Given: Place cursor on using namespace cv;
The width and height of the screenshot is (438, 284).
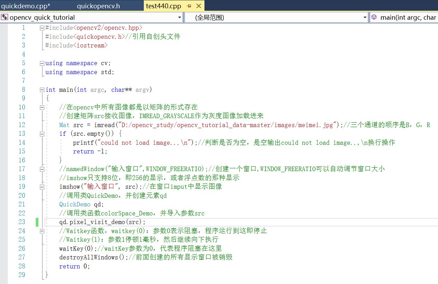Looking at the screenshot, I should coord(78,63).
